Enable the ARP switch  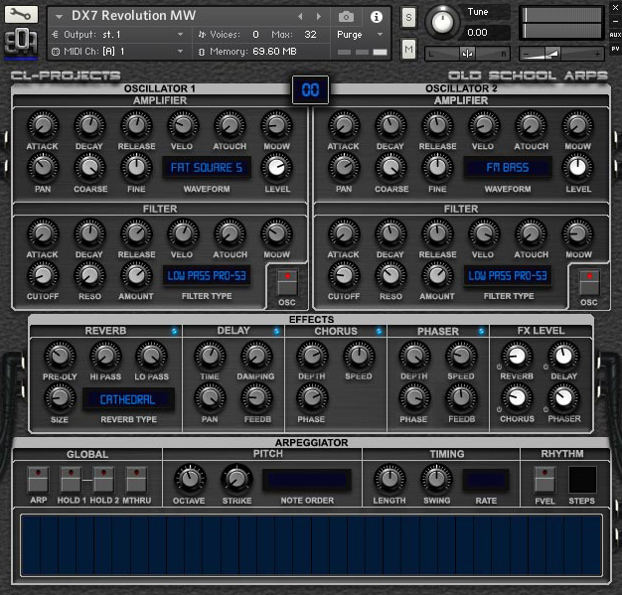click(x=38, y=479)
